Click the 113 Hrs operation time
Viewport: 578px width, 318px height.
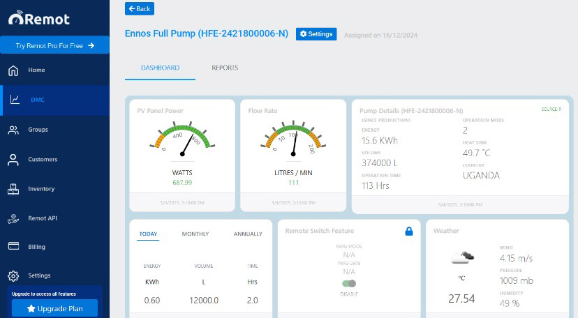(x=376, y=186)
